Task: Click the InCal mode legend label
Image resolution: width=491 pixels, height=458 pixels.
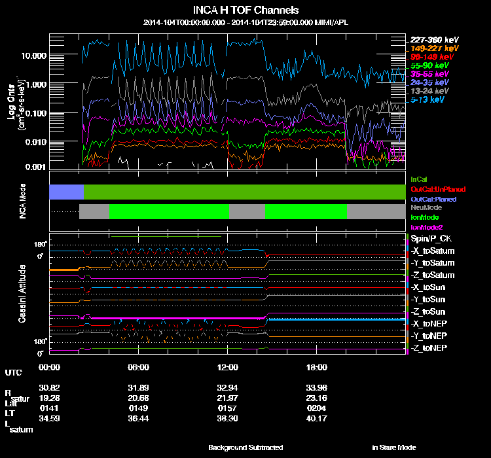Action: [x=419, y=179]
